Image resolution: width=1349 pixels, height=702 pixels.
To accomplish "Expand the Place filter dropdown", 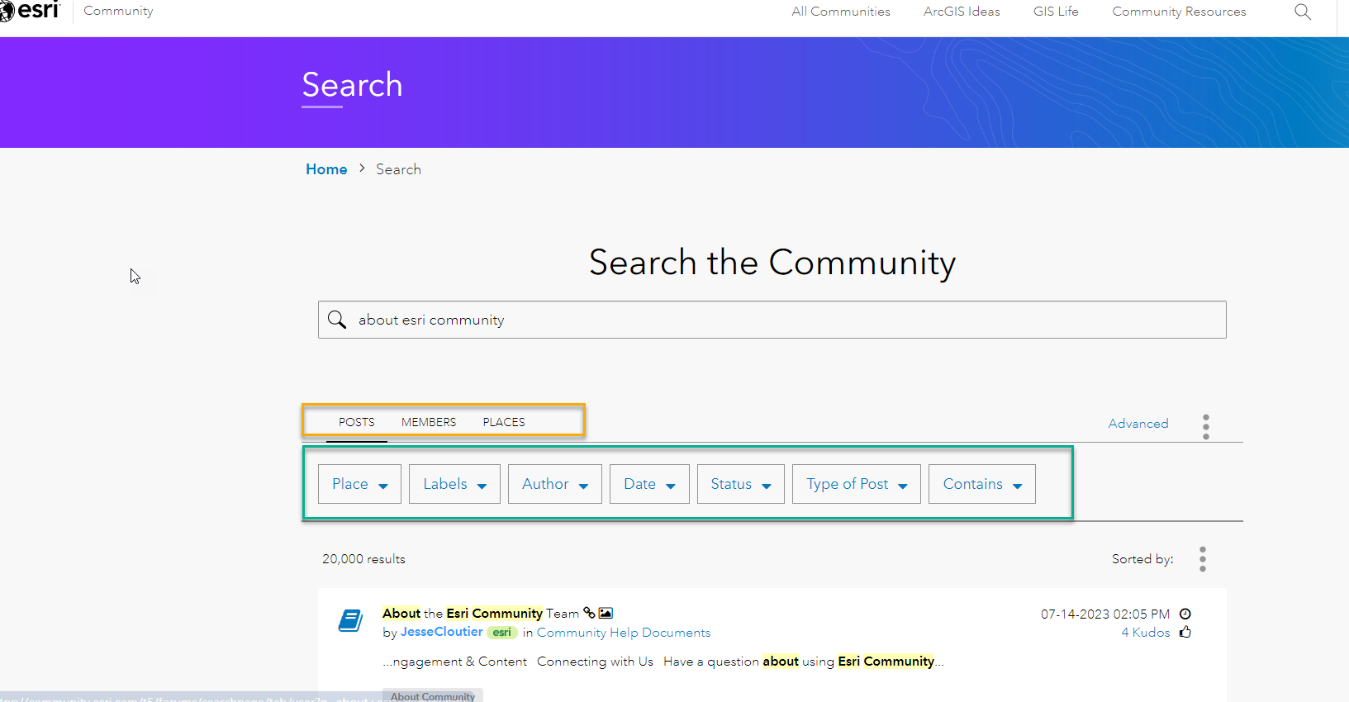I will point(359,484).
